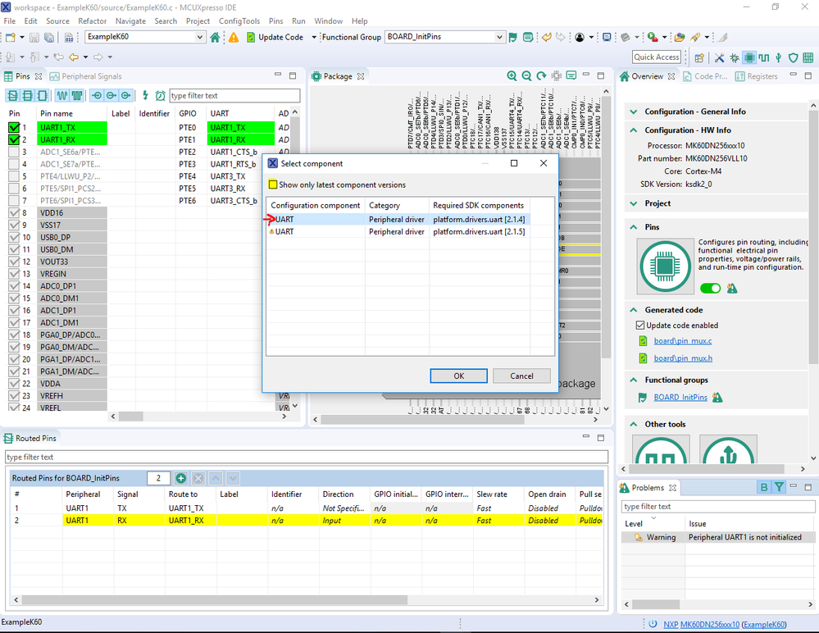
Task: Click the green home icon in toolbar
Action: coord(215,37)
